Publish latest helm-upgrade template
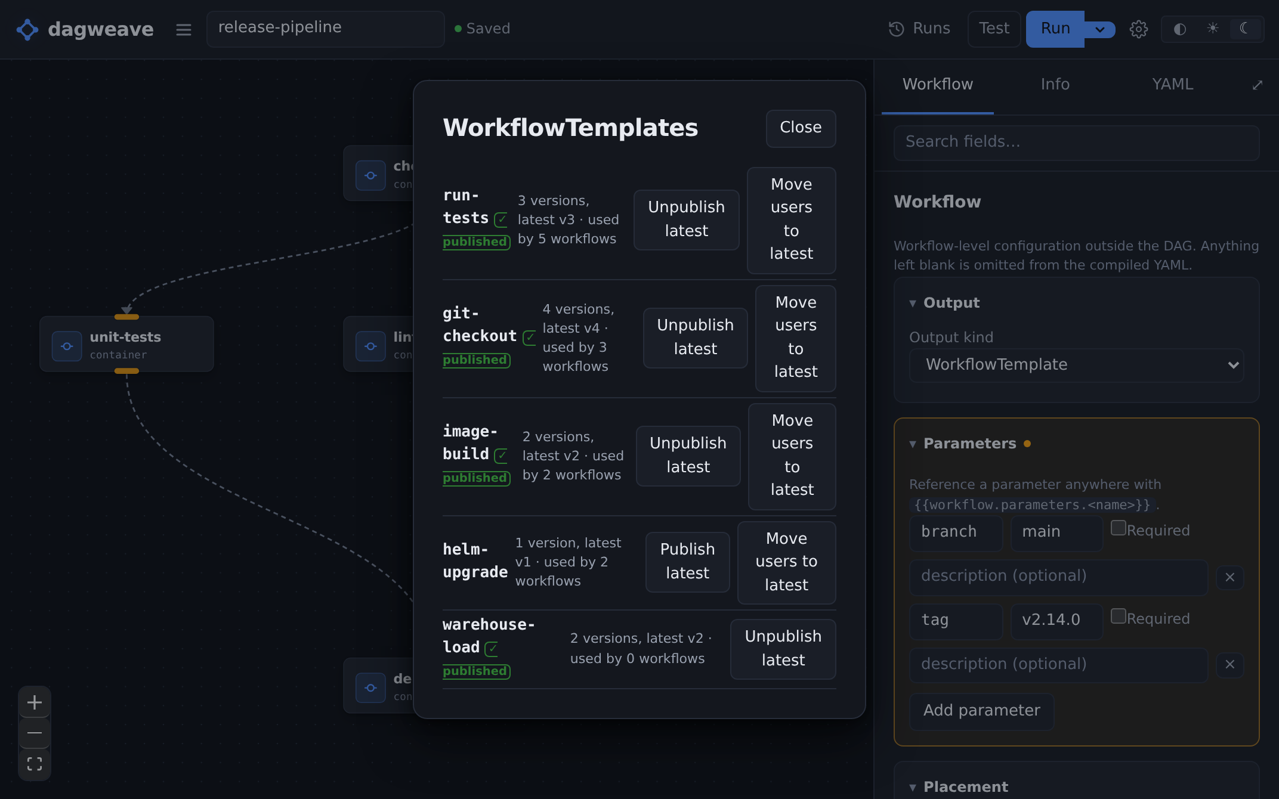The width and height of the screenshot is (1279, 799). pos(687,562)
